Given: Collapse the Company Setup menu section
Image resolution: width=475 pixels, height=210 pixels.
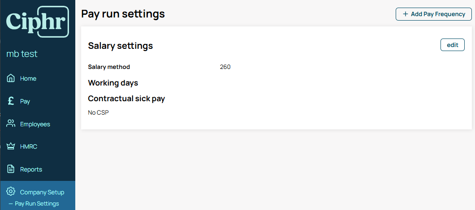Looking at the screenshot, I should (38, 192).
